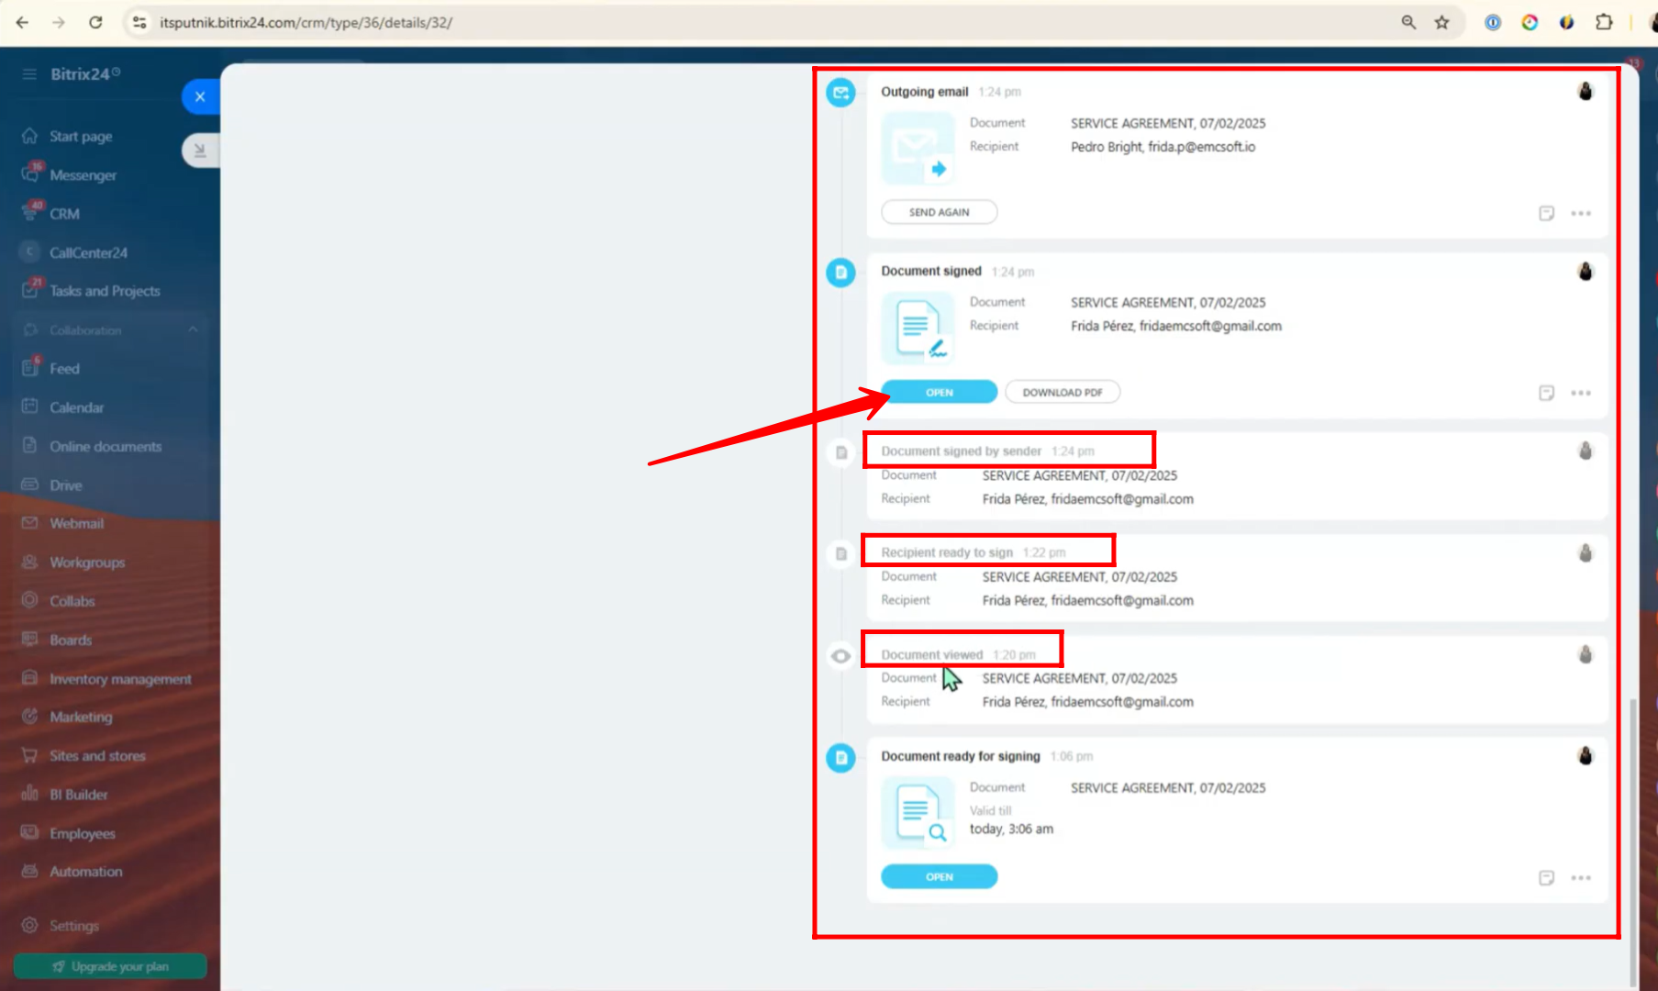Click Upgrade your plan button
Image resolution: width=1658 pixels, height=991 pixels.
point(110,966)
